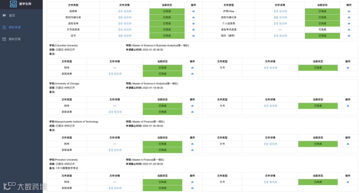Select the Columbia University school name text

(66, 45)
